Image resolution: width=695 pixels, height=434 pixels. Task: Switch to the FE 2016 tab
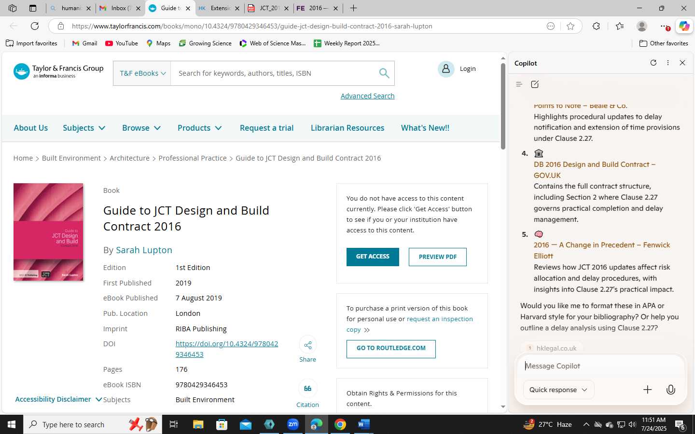[318, 8]
